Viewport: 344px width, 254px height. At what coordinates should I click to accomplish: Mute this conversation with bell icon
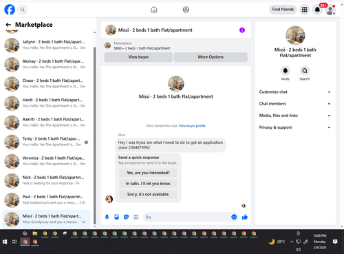coord(286,71)
